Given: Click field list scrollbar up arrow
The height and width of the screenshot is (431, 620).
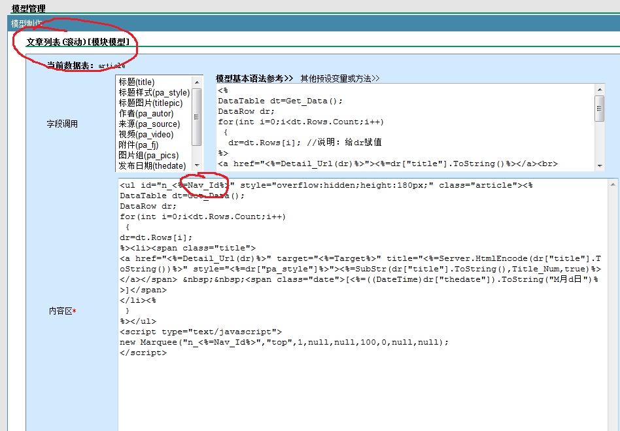Looking at the screenshot, I should pos(197,82).
